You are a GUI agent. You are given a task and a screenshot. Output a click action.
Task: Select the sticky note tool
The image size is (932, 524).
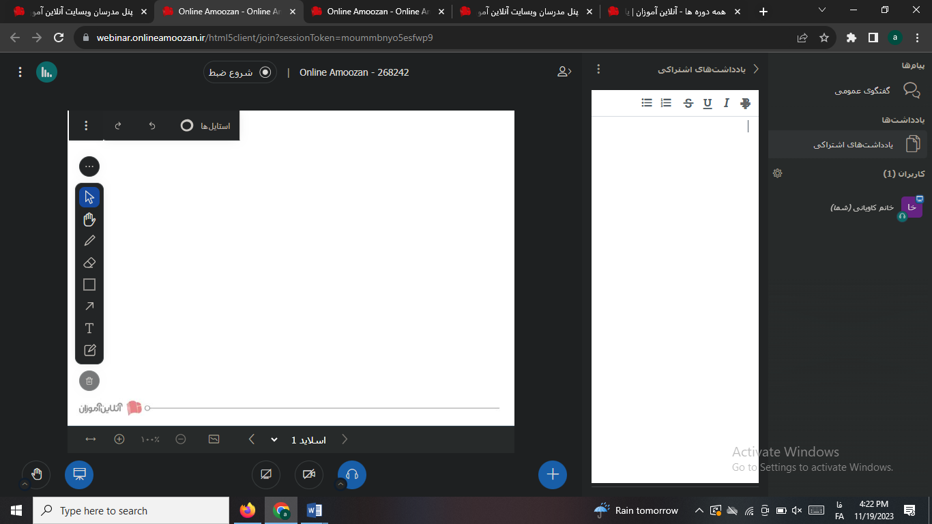coord(89,350)
